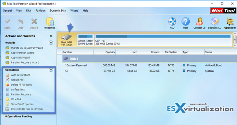Screen dimensions: 237x125
Task: Start Migrate OS to SSD/HD Wizard link
Action: click(27, 48)
